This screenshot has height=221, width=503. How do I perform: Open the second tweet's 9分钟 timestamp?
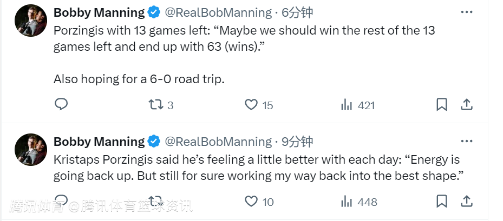(x=297, y=142)
